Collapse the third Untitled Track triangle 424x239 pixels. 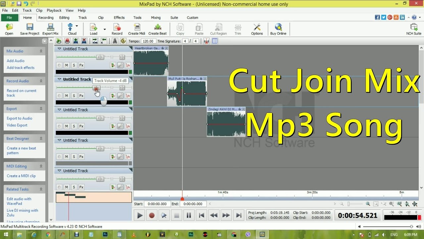[59, 110]
